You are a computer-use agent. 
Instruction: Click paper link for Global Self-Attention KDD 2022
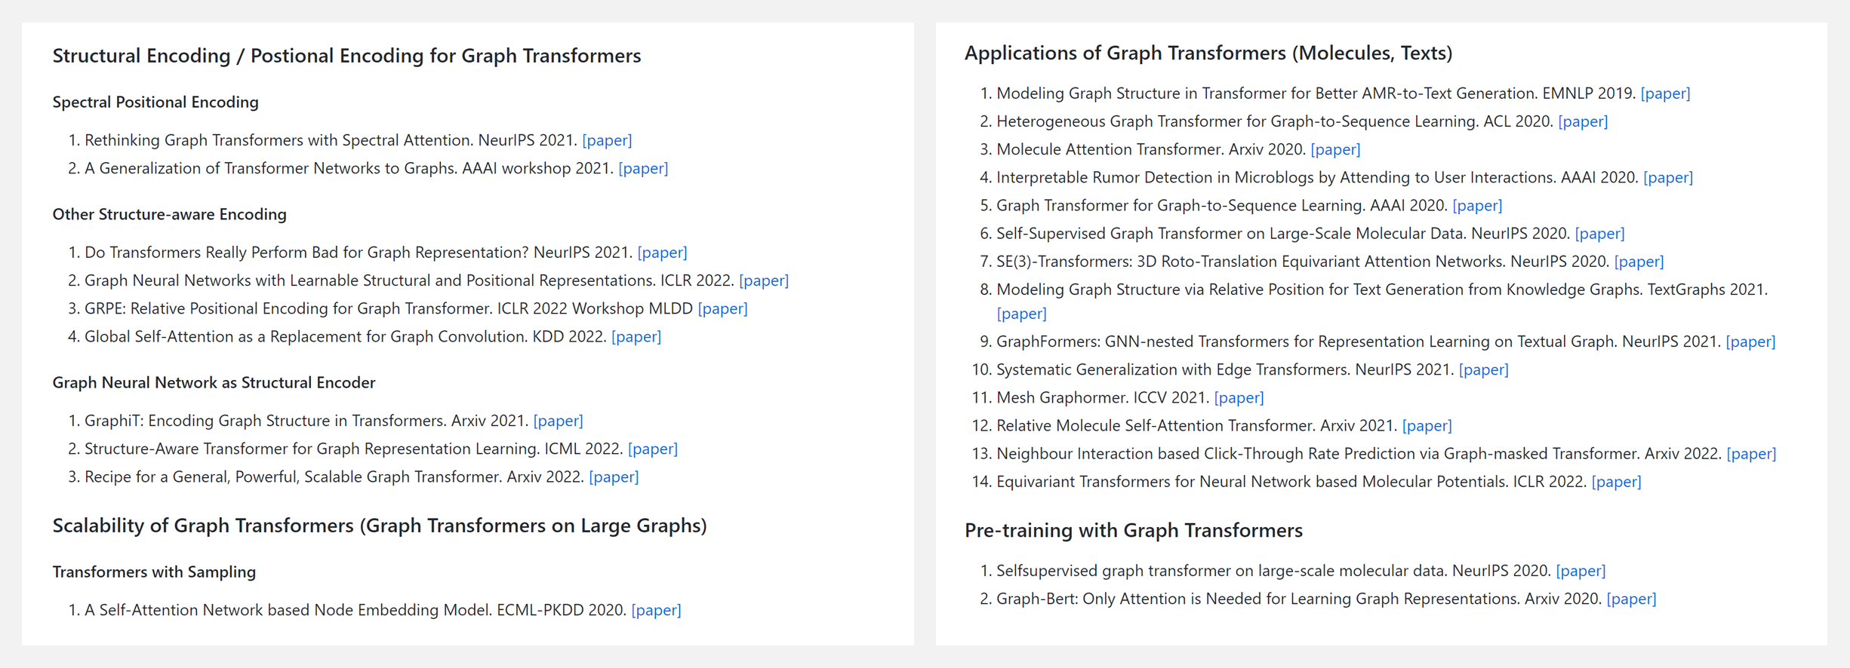(x=636, y=336)
